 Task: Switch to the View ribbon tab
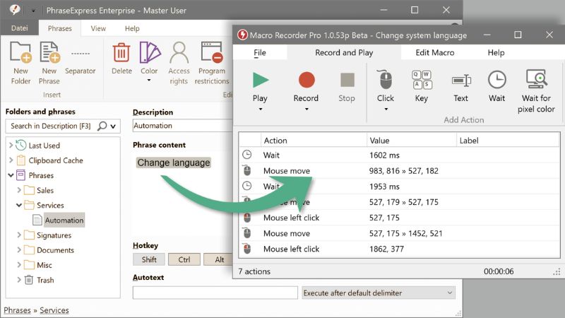(x=98, y=28)
